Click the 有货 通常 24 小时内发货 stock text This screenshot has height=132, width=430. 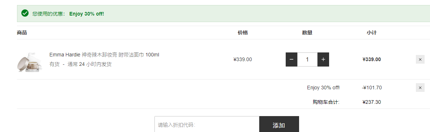click(80, 64)
